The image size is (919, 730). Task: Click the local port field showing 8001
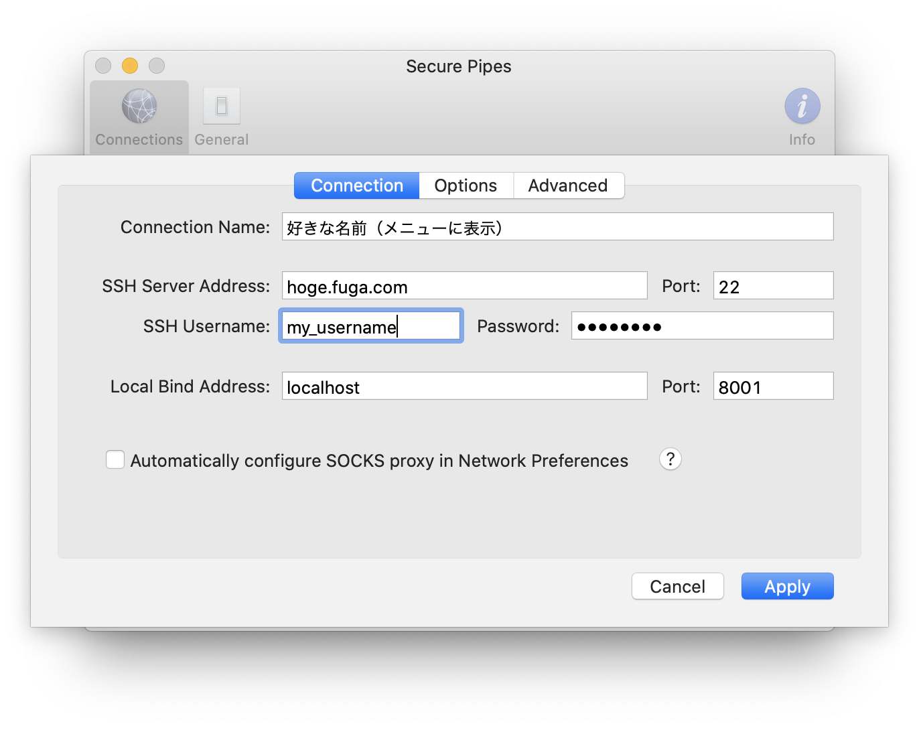(x=774, y=386)
